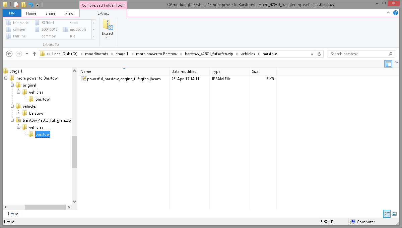Click the 25-Apr-17 14:11 date cell
Viewport: 402px width, 228px height.
coord(185,79)
